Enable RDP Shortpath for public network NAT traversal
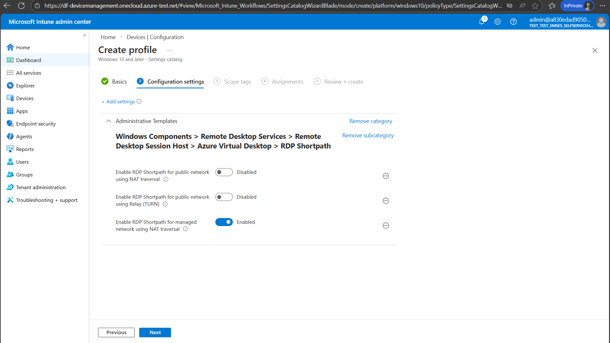 pos(224,172)
